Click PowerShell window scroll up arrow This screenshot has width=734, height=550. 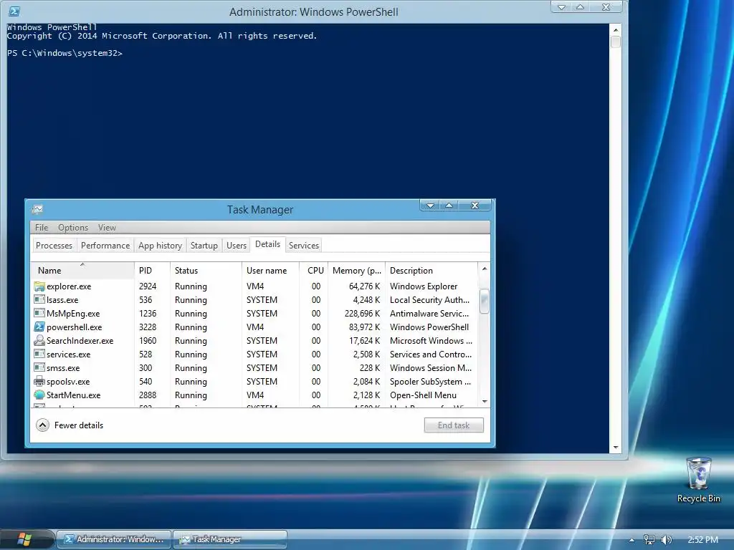616,30
